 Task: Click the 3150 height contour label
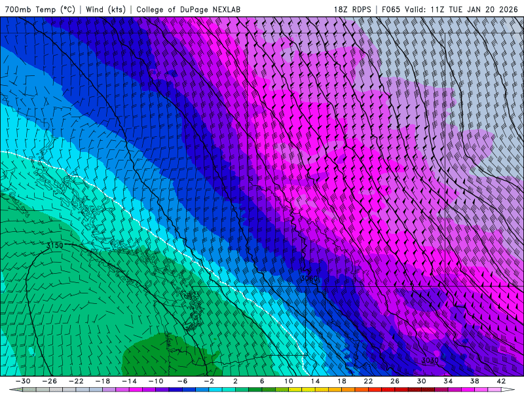54,246
